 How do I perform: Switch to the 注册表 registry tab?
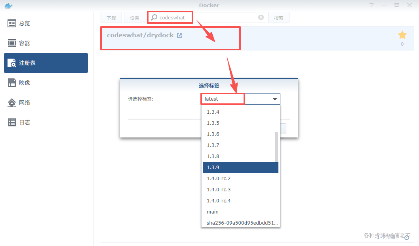tap(46, 63)
